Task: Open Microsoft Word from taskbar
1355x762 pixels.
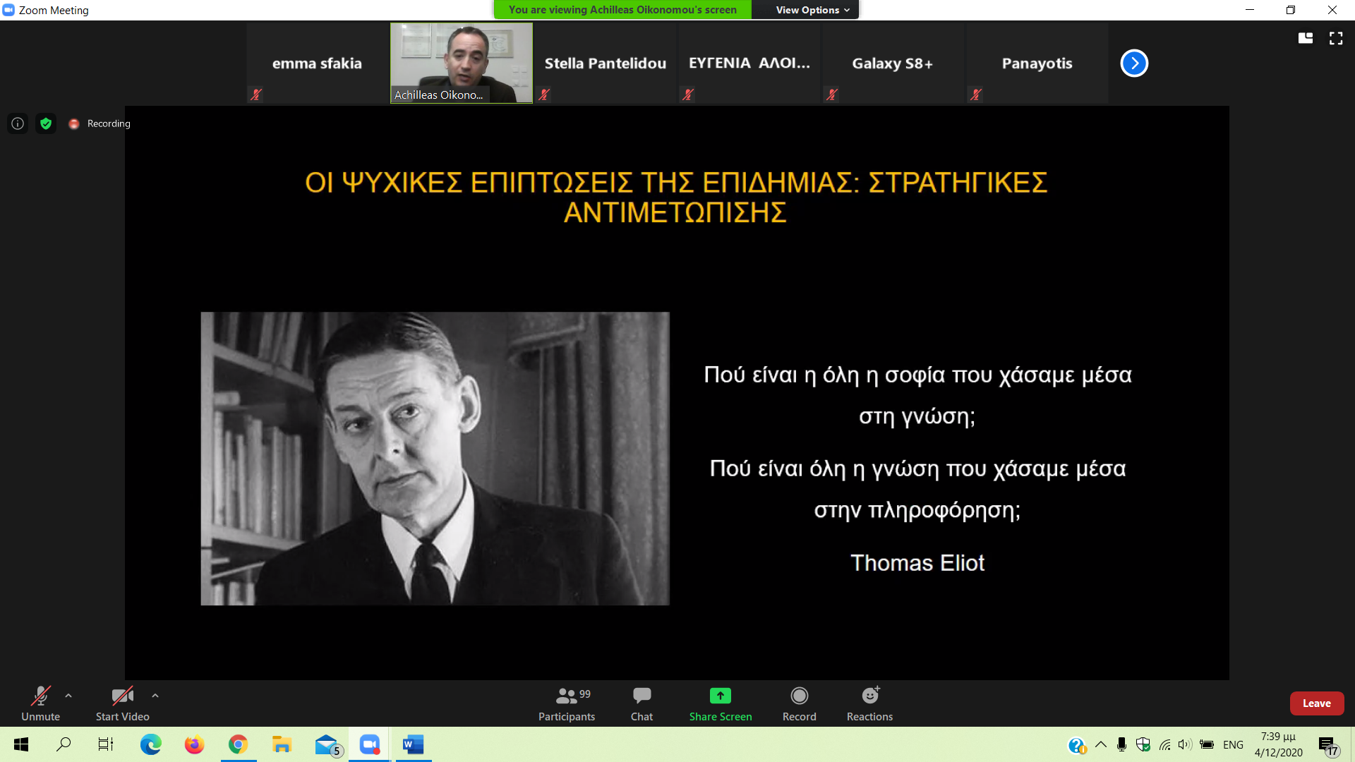Action: tap(413, 744)
